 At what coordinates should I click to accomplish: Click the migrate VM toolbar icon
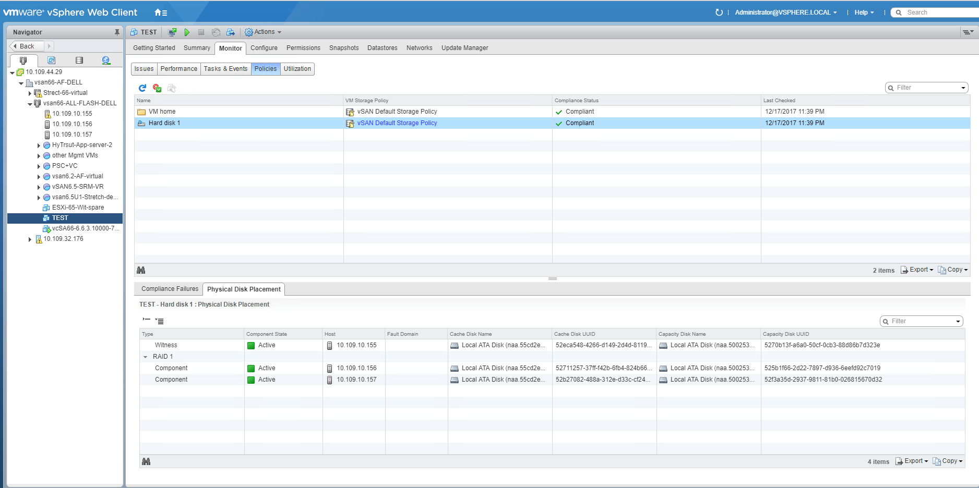230,32
